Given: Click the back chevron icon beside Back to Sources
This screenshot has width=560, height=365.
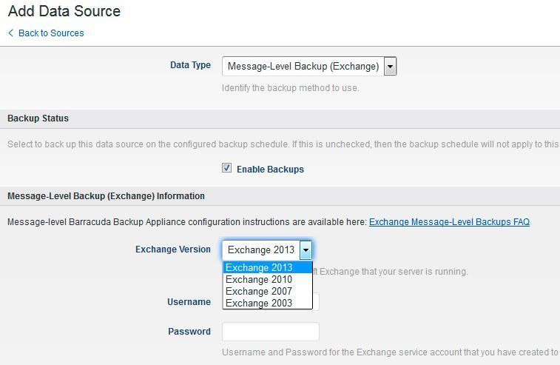Looking at the screenshot, I should coord(10,33).
